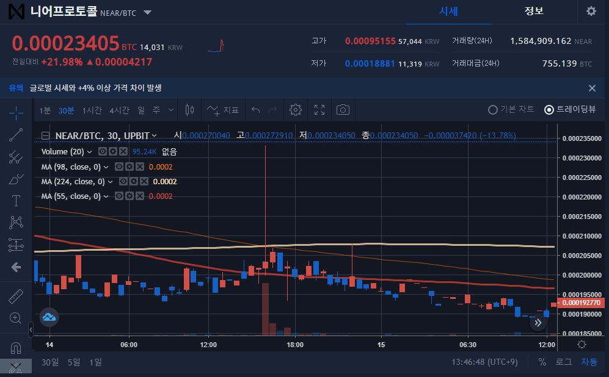This screenshot has width=609, height=377.
Task: Toggle the magnet mode icon
Action: click(x=16, y=348)
